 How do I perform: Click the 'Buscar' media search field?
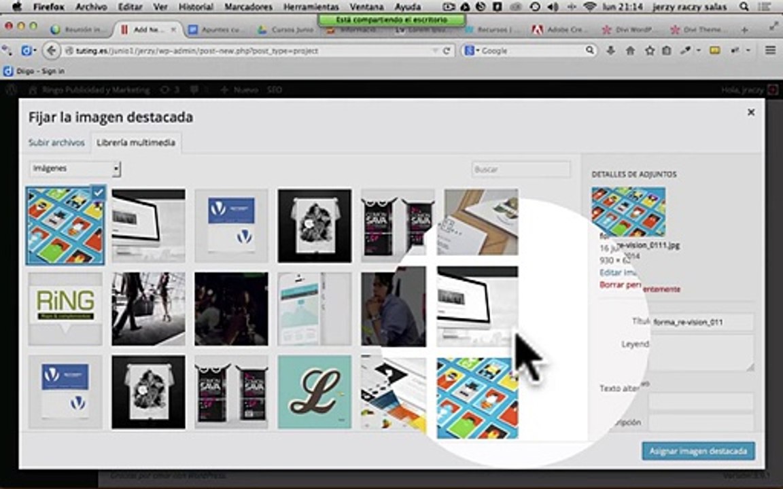click(521, 170)
